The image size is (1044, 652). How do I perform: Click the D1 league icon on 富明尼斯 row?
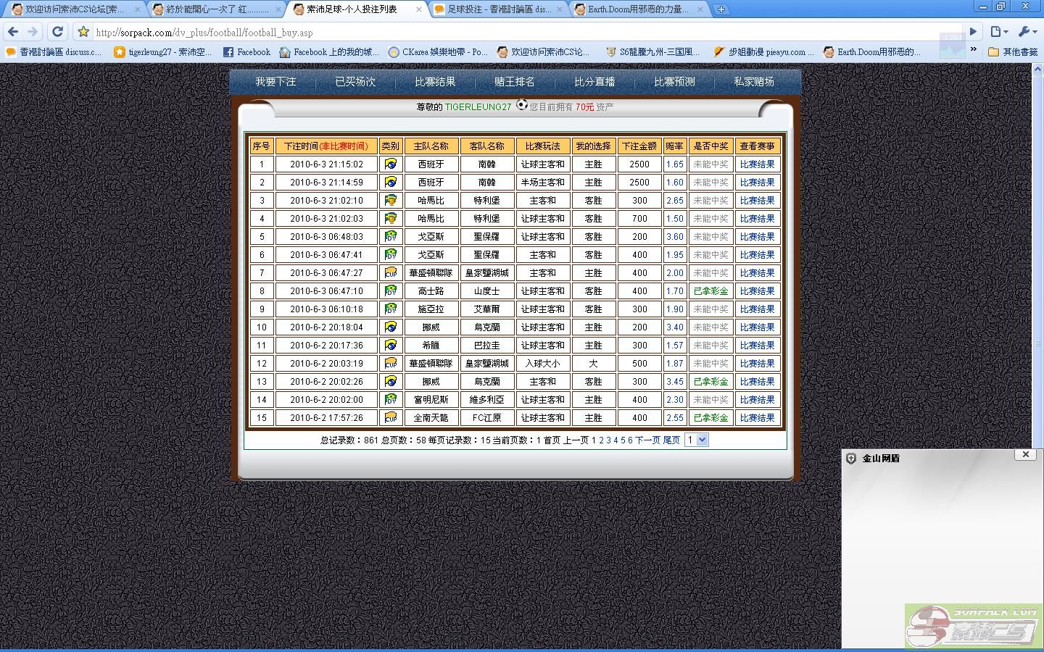coord(391,399)
